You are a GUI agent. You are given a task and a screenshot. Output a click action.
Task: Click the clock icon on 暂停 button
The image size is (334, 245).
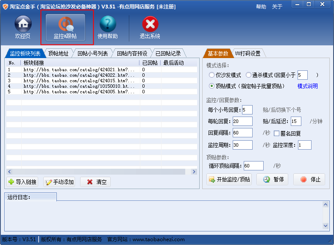[x=267, y=179]
